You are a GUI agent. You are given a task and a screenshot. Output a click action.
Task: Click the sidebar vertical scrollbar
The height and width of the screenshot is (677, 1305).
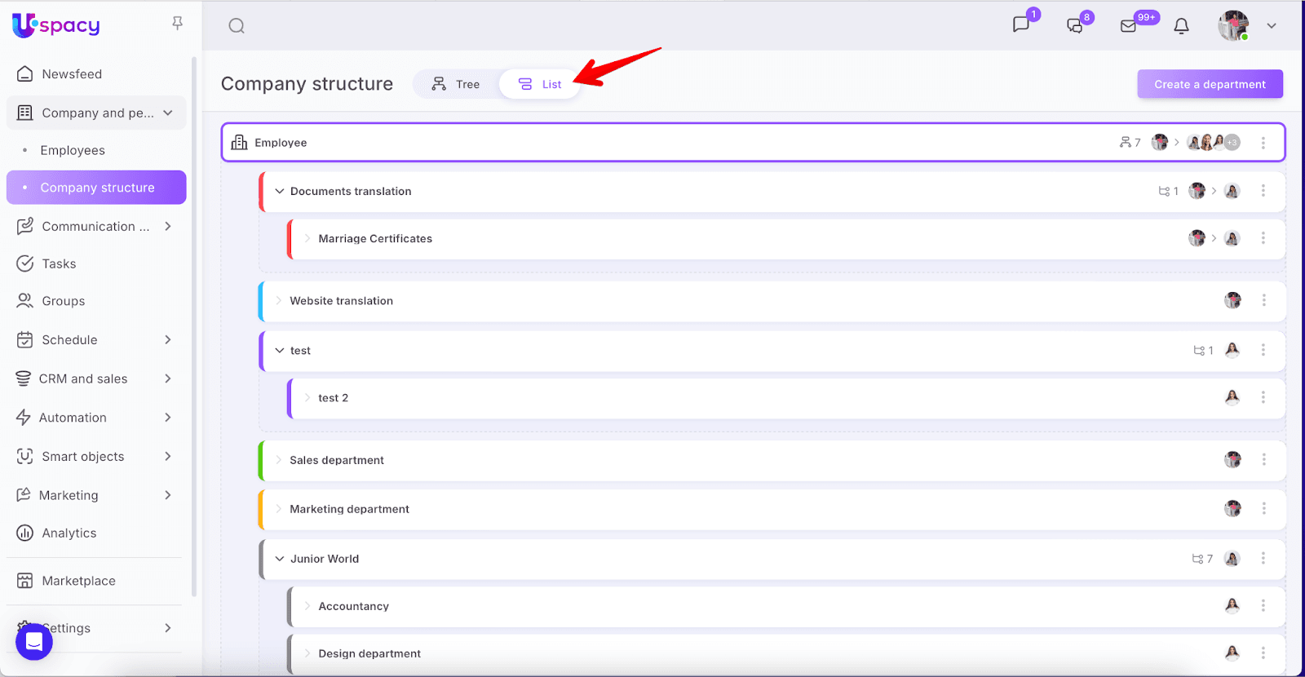pyautogui.click(x=194, y=326)
